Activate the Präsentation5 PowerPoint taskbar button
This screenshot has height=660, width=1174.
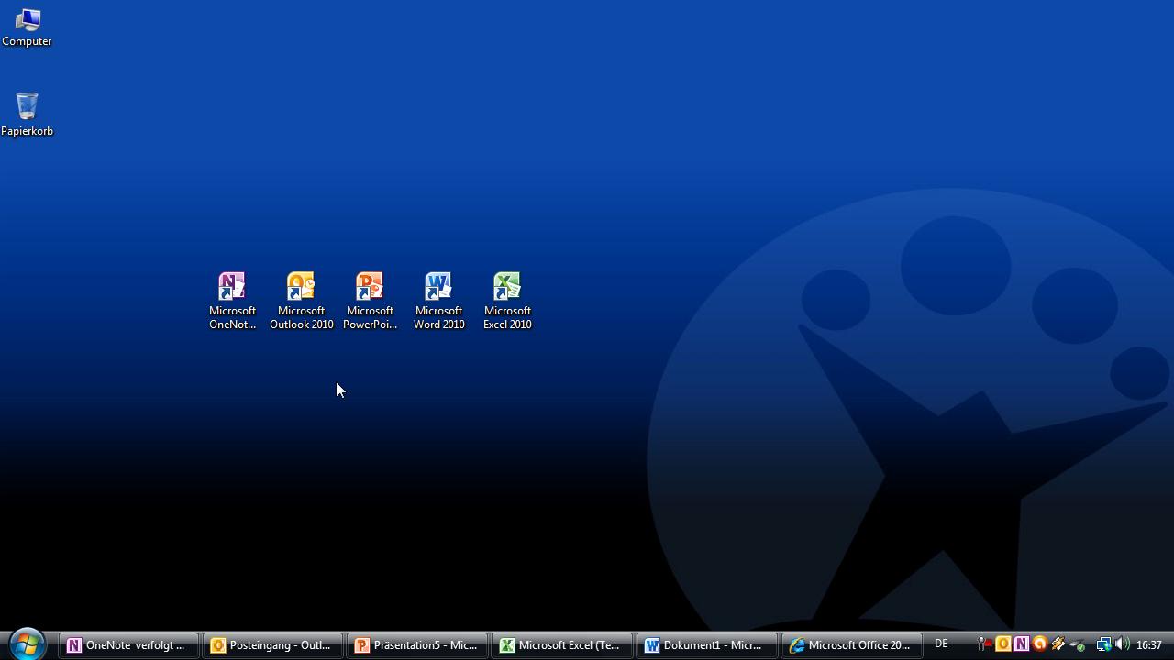click(417, 645)
